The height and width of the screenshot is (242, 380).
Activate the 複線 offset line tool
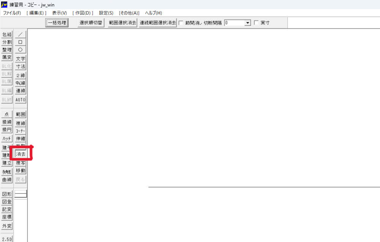[21, 123]
